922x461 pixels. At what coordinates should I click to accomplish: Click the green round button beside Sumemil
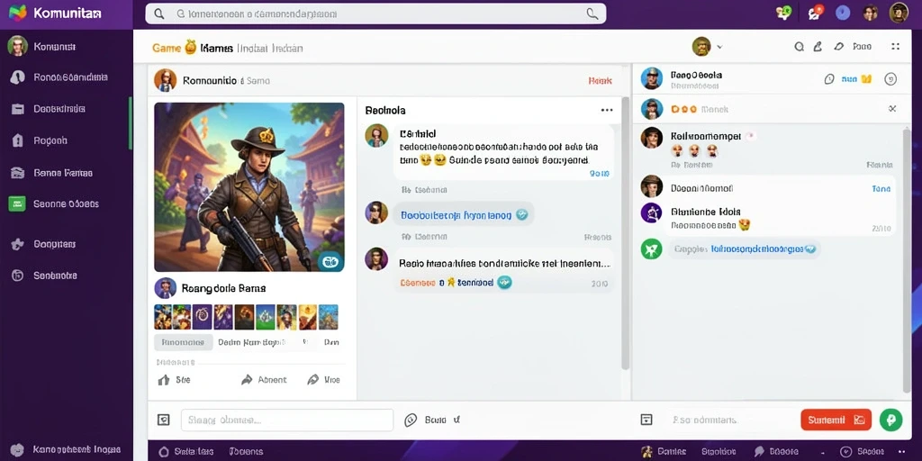890,420
